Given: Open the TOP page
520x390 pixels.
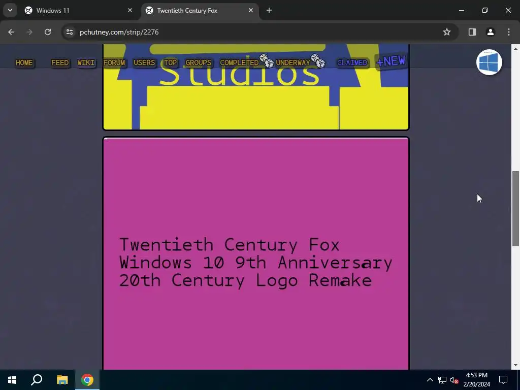Looking at the screenshot, I should pos(170,62).
